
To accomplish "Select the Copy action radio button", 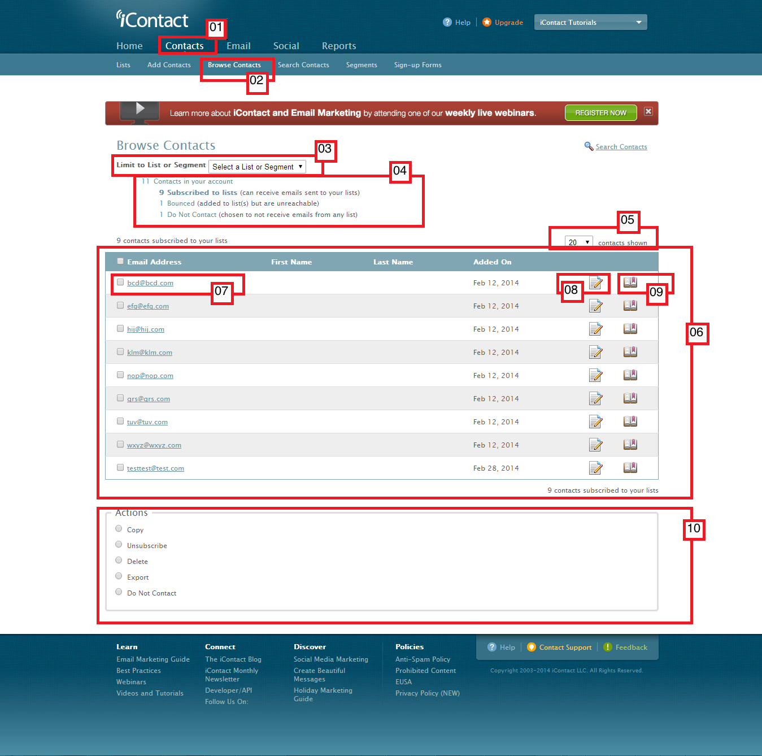I will pyautogui.click(x=119, y=528).
